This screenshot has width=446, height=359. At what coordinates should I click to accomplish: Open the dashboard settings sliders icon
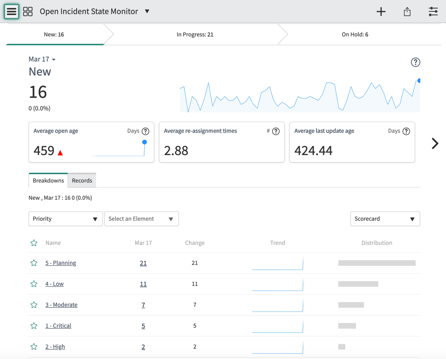tap(433, 12)
